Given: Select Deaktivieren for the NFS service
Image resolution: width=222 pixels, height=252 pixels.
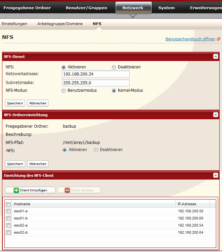Looking at the screenshot, I should click(114, 67).
